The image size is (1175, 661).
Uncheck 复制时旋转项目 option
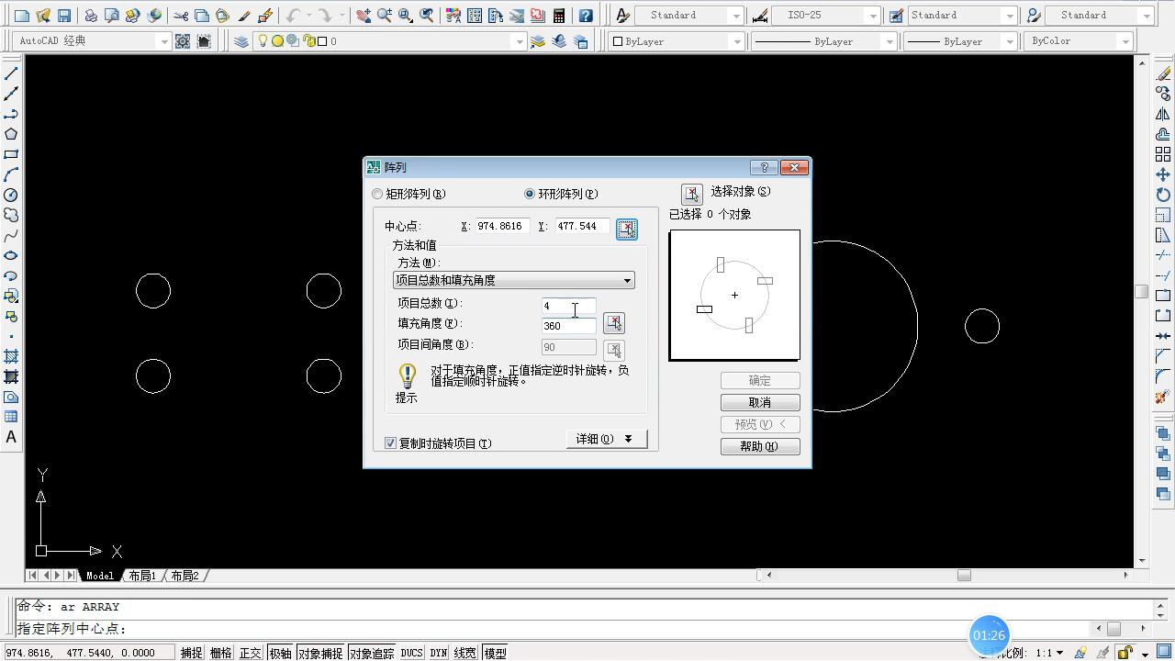pos(390,443)
